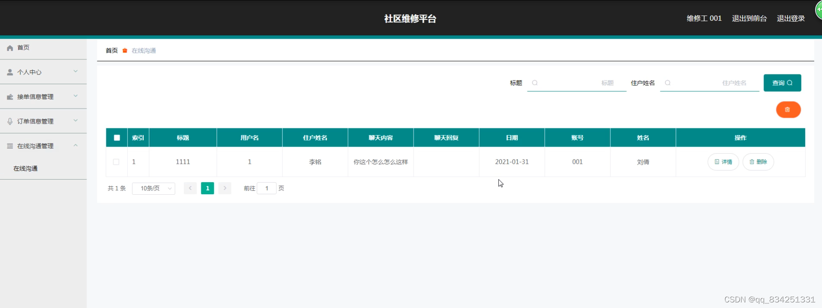
Task: Click the search icon in 住户姓名 field
Action: 668,83
